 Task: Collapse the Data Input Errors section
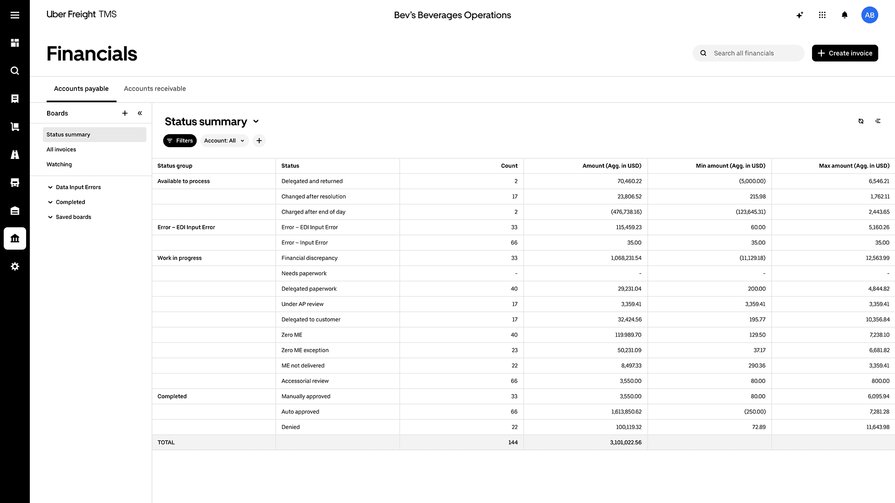pyautogui.click(x=50, y=187)
